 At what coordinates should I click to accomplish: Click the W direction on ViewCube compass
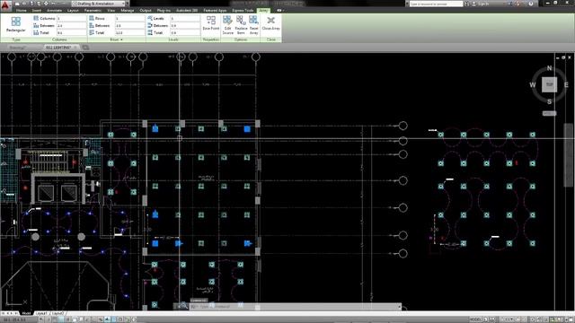533,85
